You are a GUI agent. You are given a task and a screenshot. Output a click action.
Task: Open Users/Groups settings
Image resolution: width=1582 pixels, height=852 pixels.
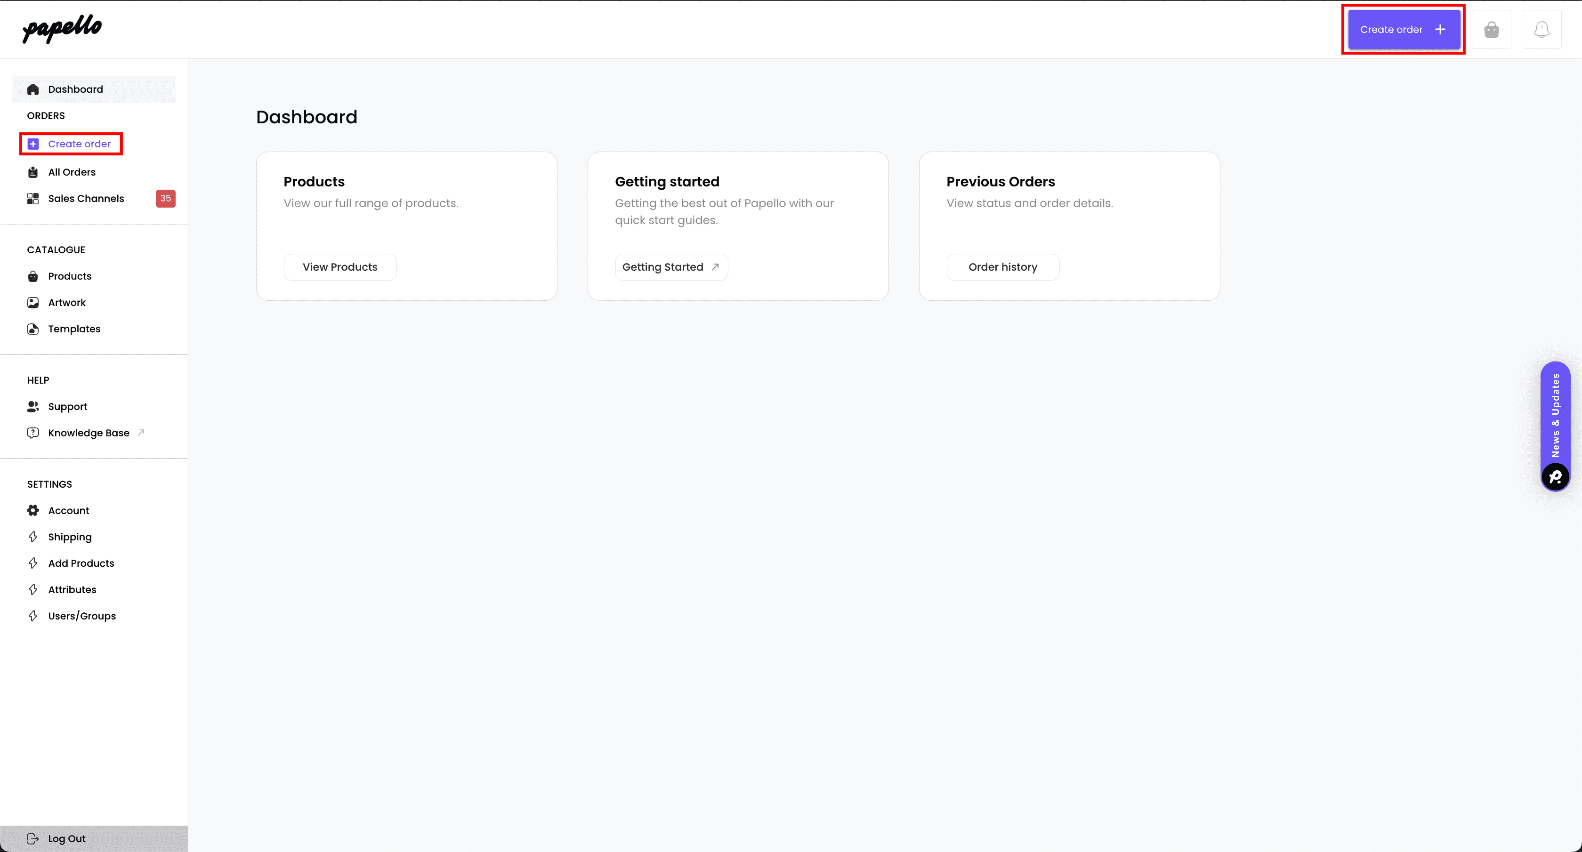coord(82,616)
